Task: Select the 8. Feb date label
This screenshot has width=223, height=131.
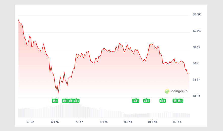Action: 104,122
